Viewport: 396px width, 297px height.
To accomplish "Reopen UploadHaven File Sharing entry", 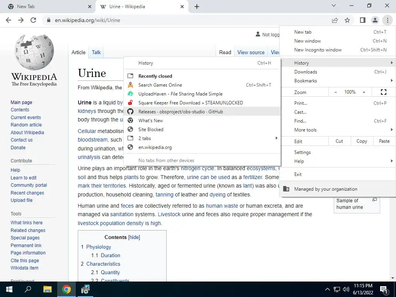I will [202, 94].
